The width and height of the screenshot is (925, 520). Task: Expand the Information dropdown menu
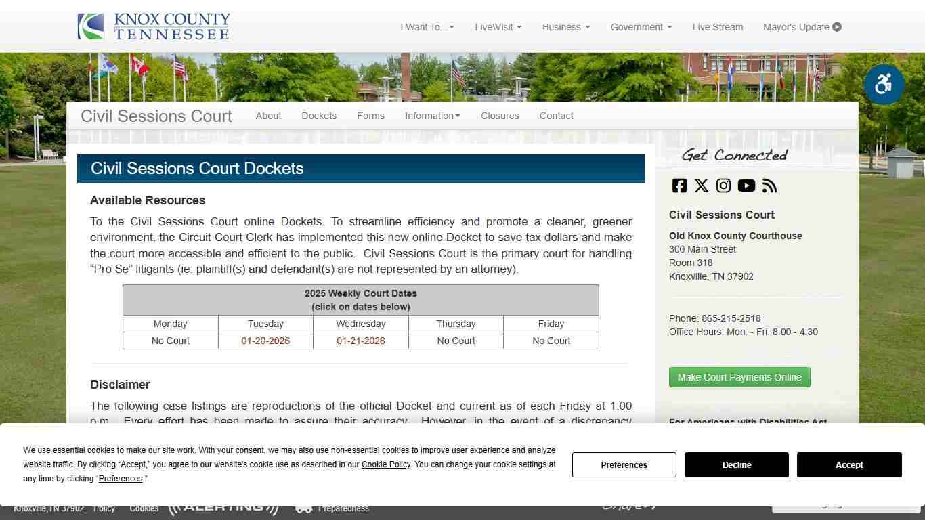click(432, 116)
